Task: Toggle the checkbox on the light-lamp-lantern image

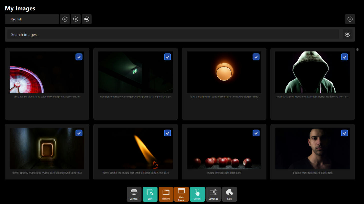Action: [256, 57]
